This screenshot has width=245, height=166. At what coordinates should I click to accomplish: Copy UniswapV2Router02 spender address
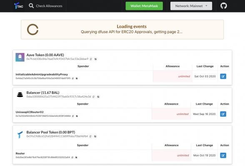(x=73, y=116)
